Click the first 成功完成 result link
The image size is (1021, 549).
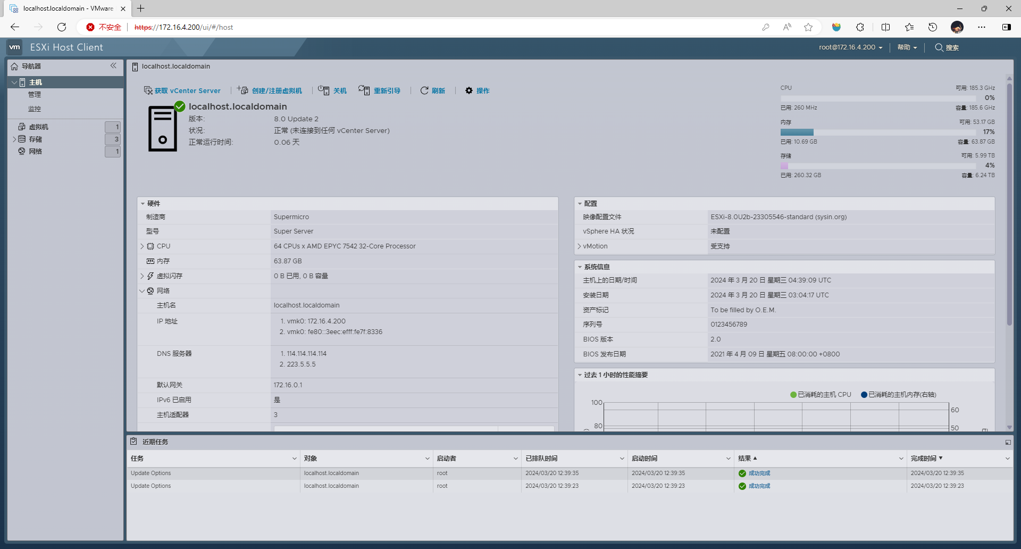pos(759,473)
